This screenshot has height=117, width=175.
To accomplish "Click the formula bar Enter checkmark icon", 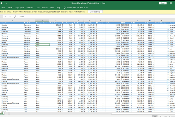I will [x=10, y=16].
